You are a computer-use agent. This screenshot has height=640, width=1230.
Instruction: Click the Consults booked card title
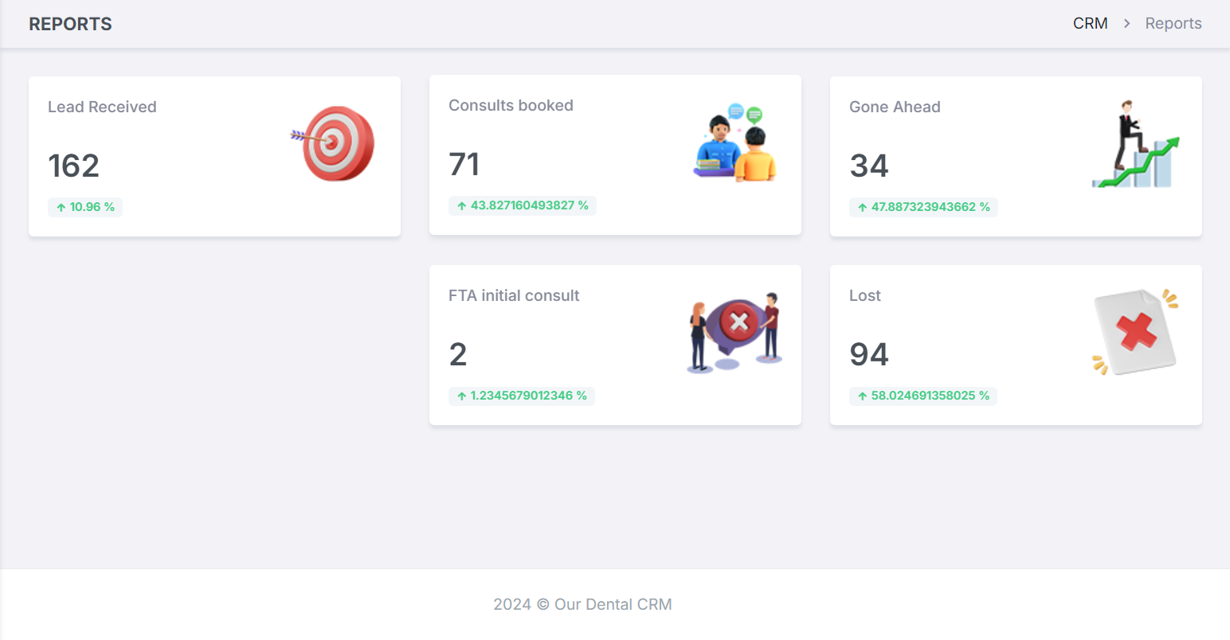[511, 106]
